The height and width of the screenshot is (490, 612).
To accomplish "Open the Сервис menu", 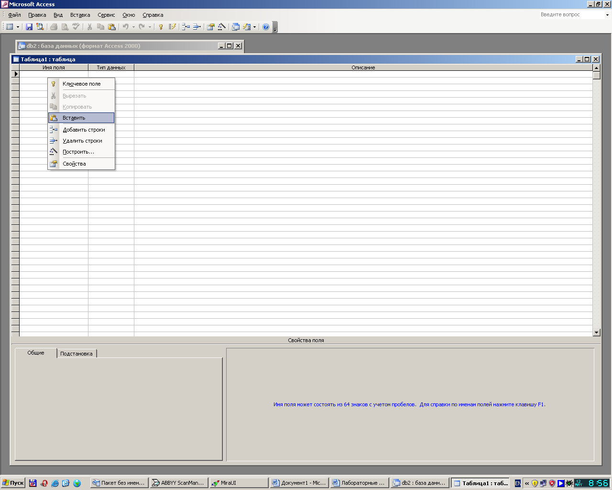I will coord(106,15).
